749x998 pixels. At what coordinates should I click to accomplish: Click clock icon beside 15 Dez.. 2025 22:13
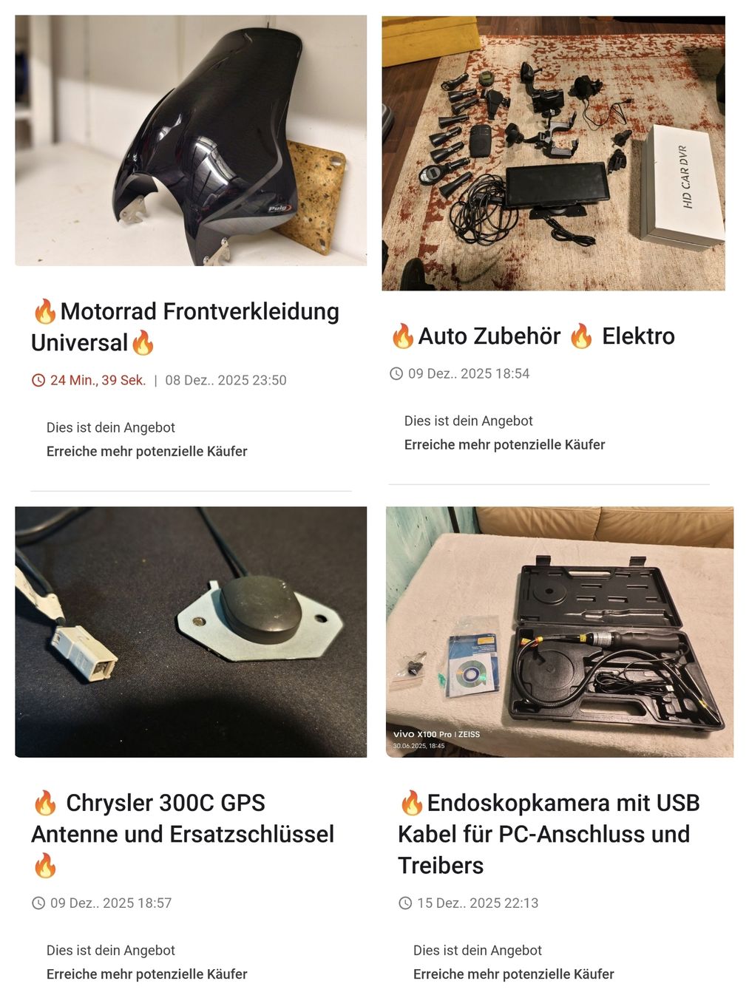(x=405, y=903)
